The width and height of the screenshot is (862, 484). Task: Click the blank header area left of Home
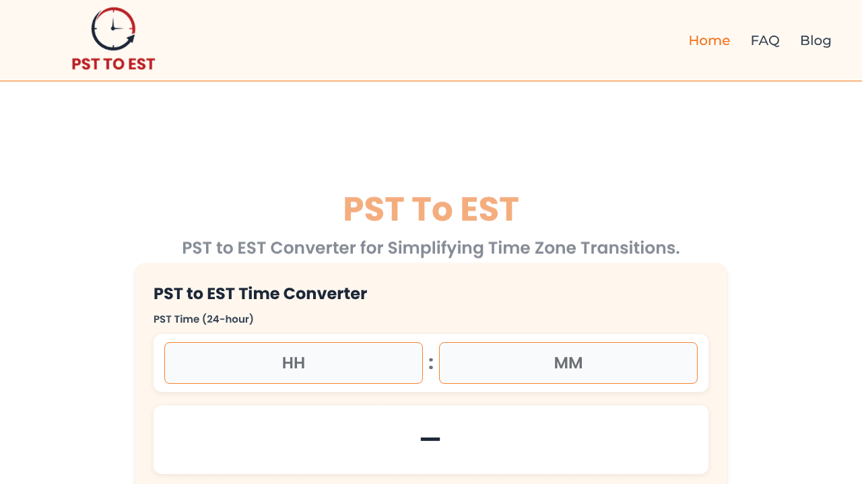[x=418, y=40]
